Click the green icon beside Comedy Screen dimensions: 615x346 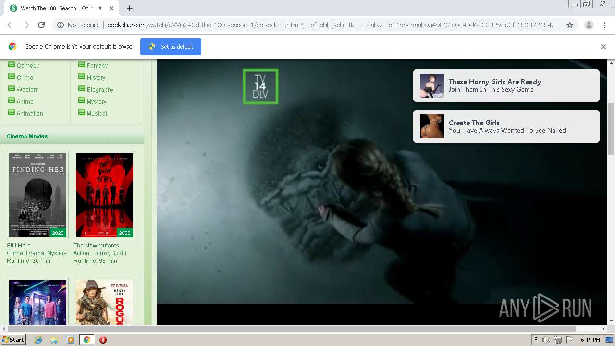(x=12, y=64)
